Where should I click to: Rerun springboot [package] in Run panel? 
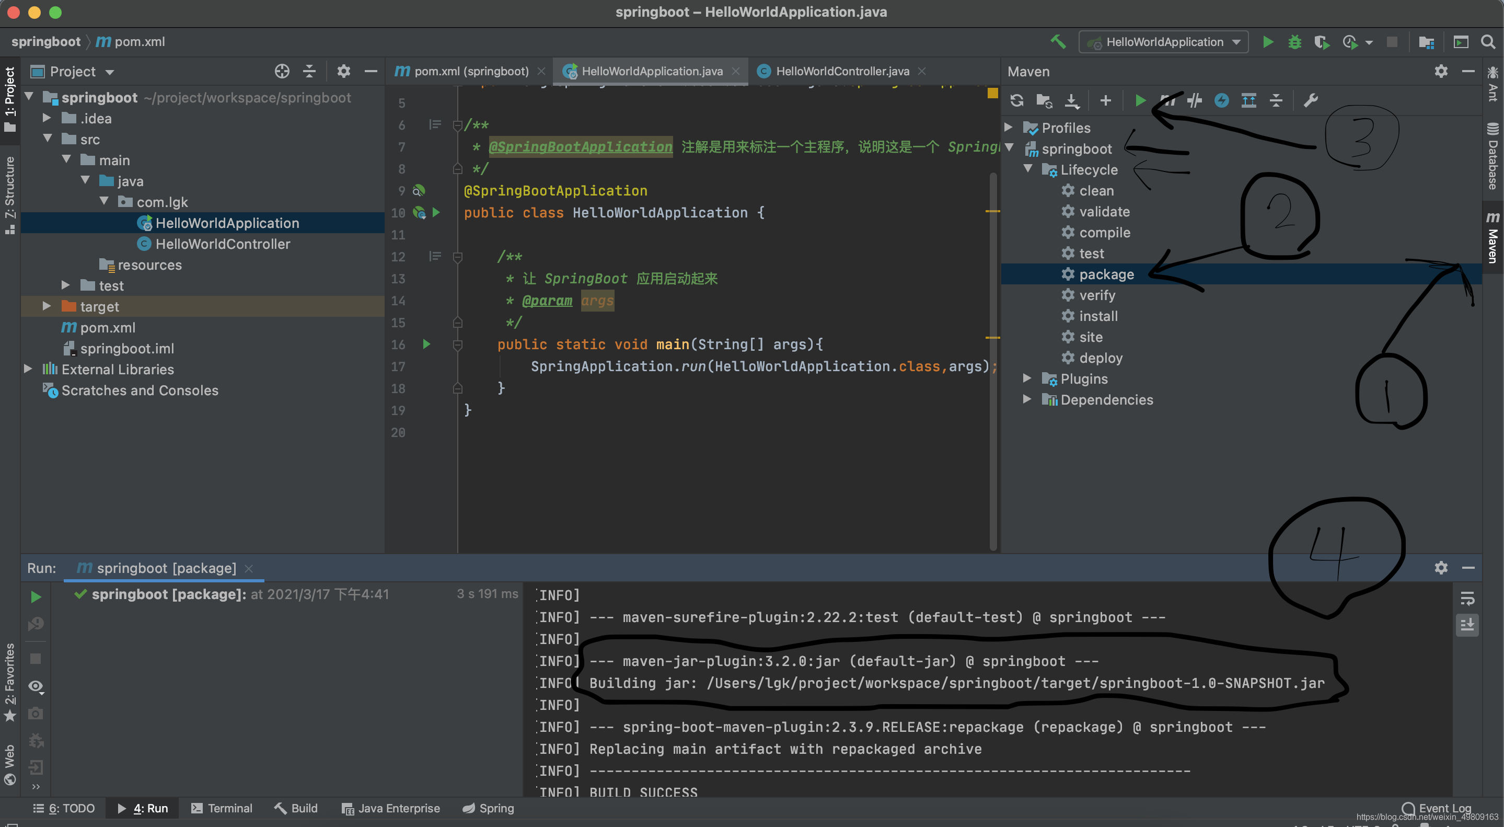tap(36, 596)
